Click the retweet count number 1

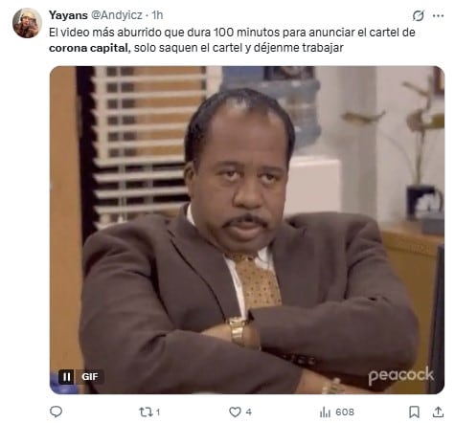pyautogui.click(x=158, y=412)
